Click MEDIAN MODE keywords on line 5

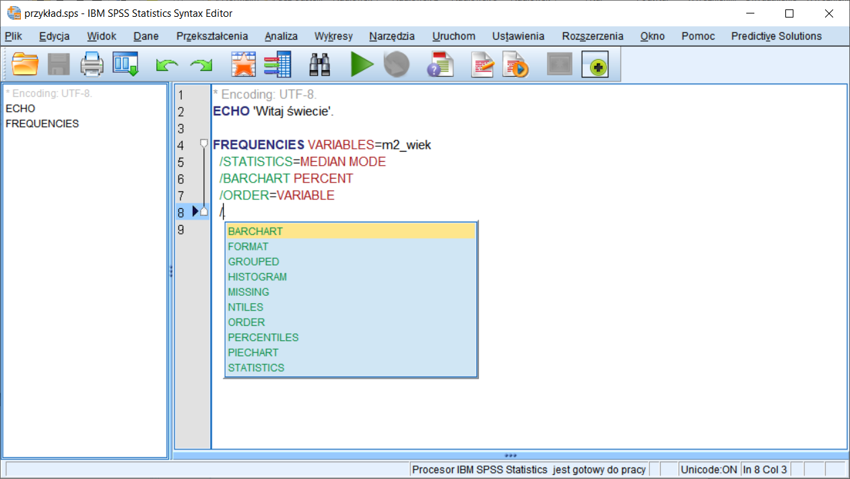pos(343,162)
